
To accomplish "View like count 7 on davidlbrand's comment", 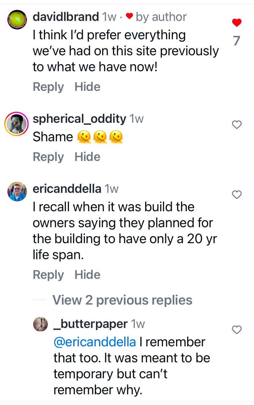I will (x=236, y=41).
